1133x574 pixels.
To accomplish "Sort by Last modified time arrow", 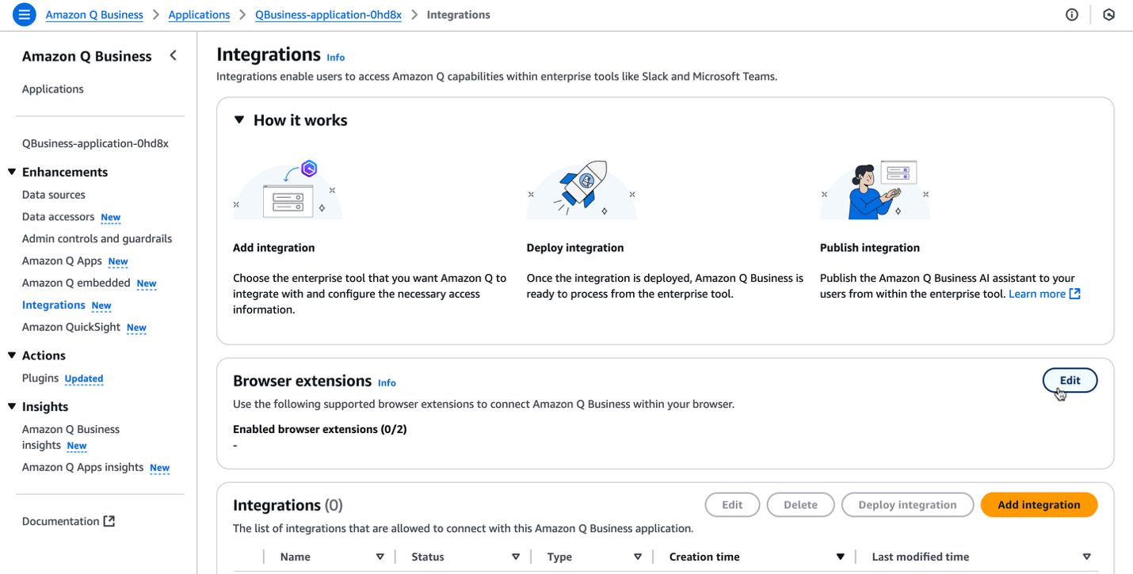I will tap(1086, 557).
